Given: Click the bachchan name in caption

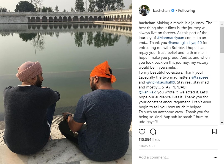Looking at the screenshot, I should 147,23.
